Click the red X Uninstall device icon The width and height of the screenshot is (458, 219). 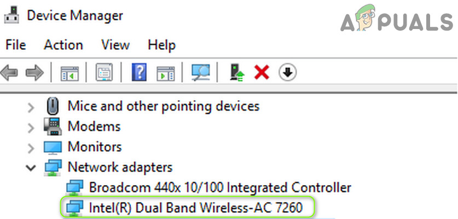click(262, 72)
